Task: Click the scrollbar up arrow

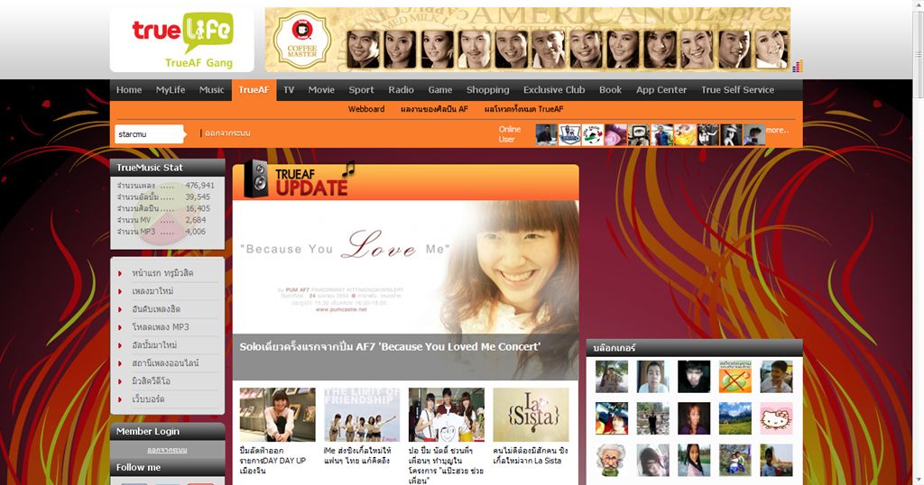Action: tap(918, 5)
